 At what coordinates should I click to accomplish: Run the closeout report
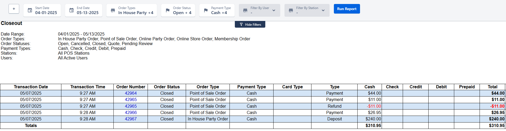[347, 9]
